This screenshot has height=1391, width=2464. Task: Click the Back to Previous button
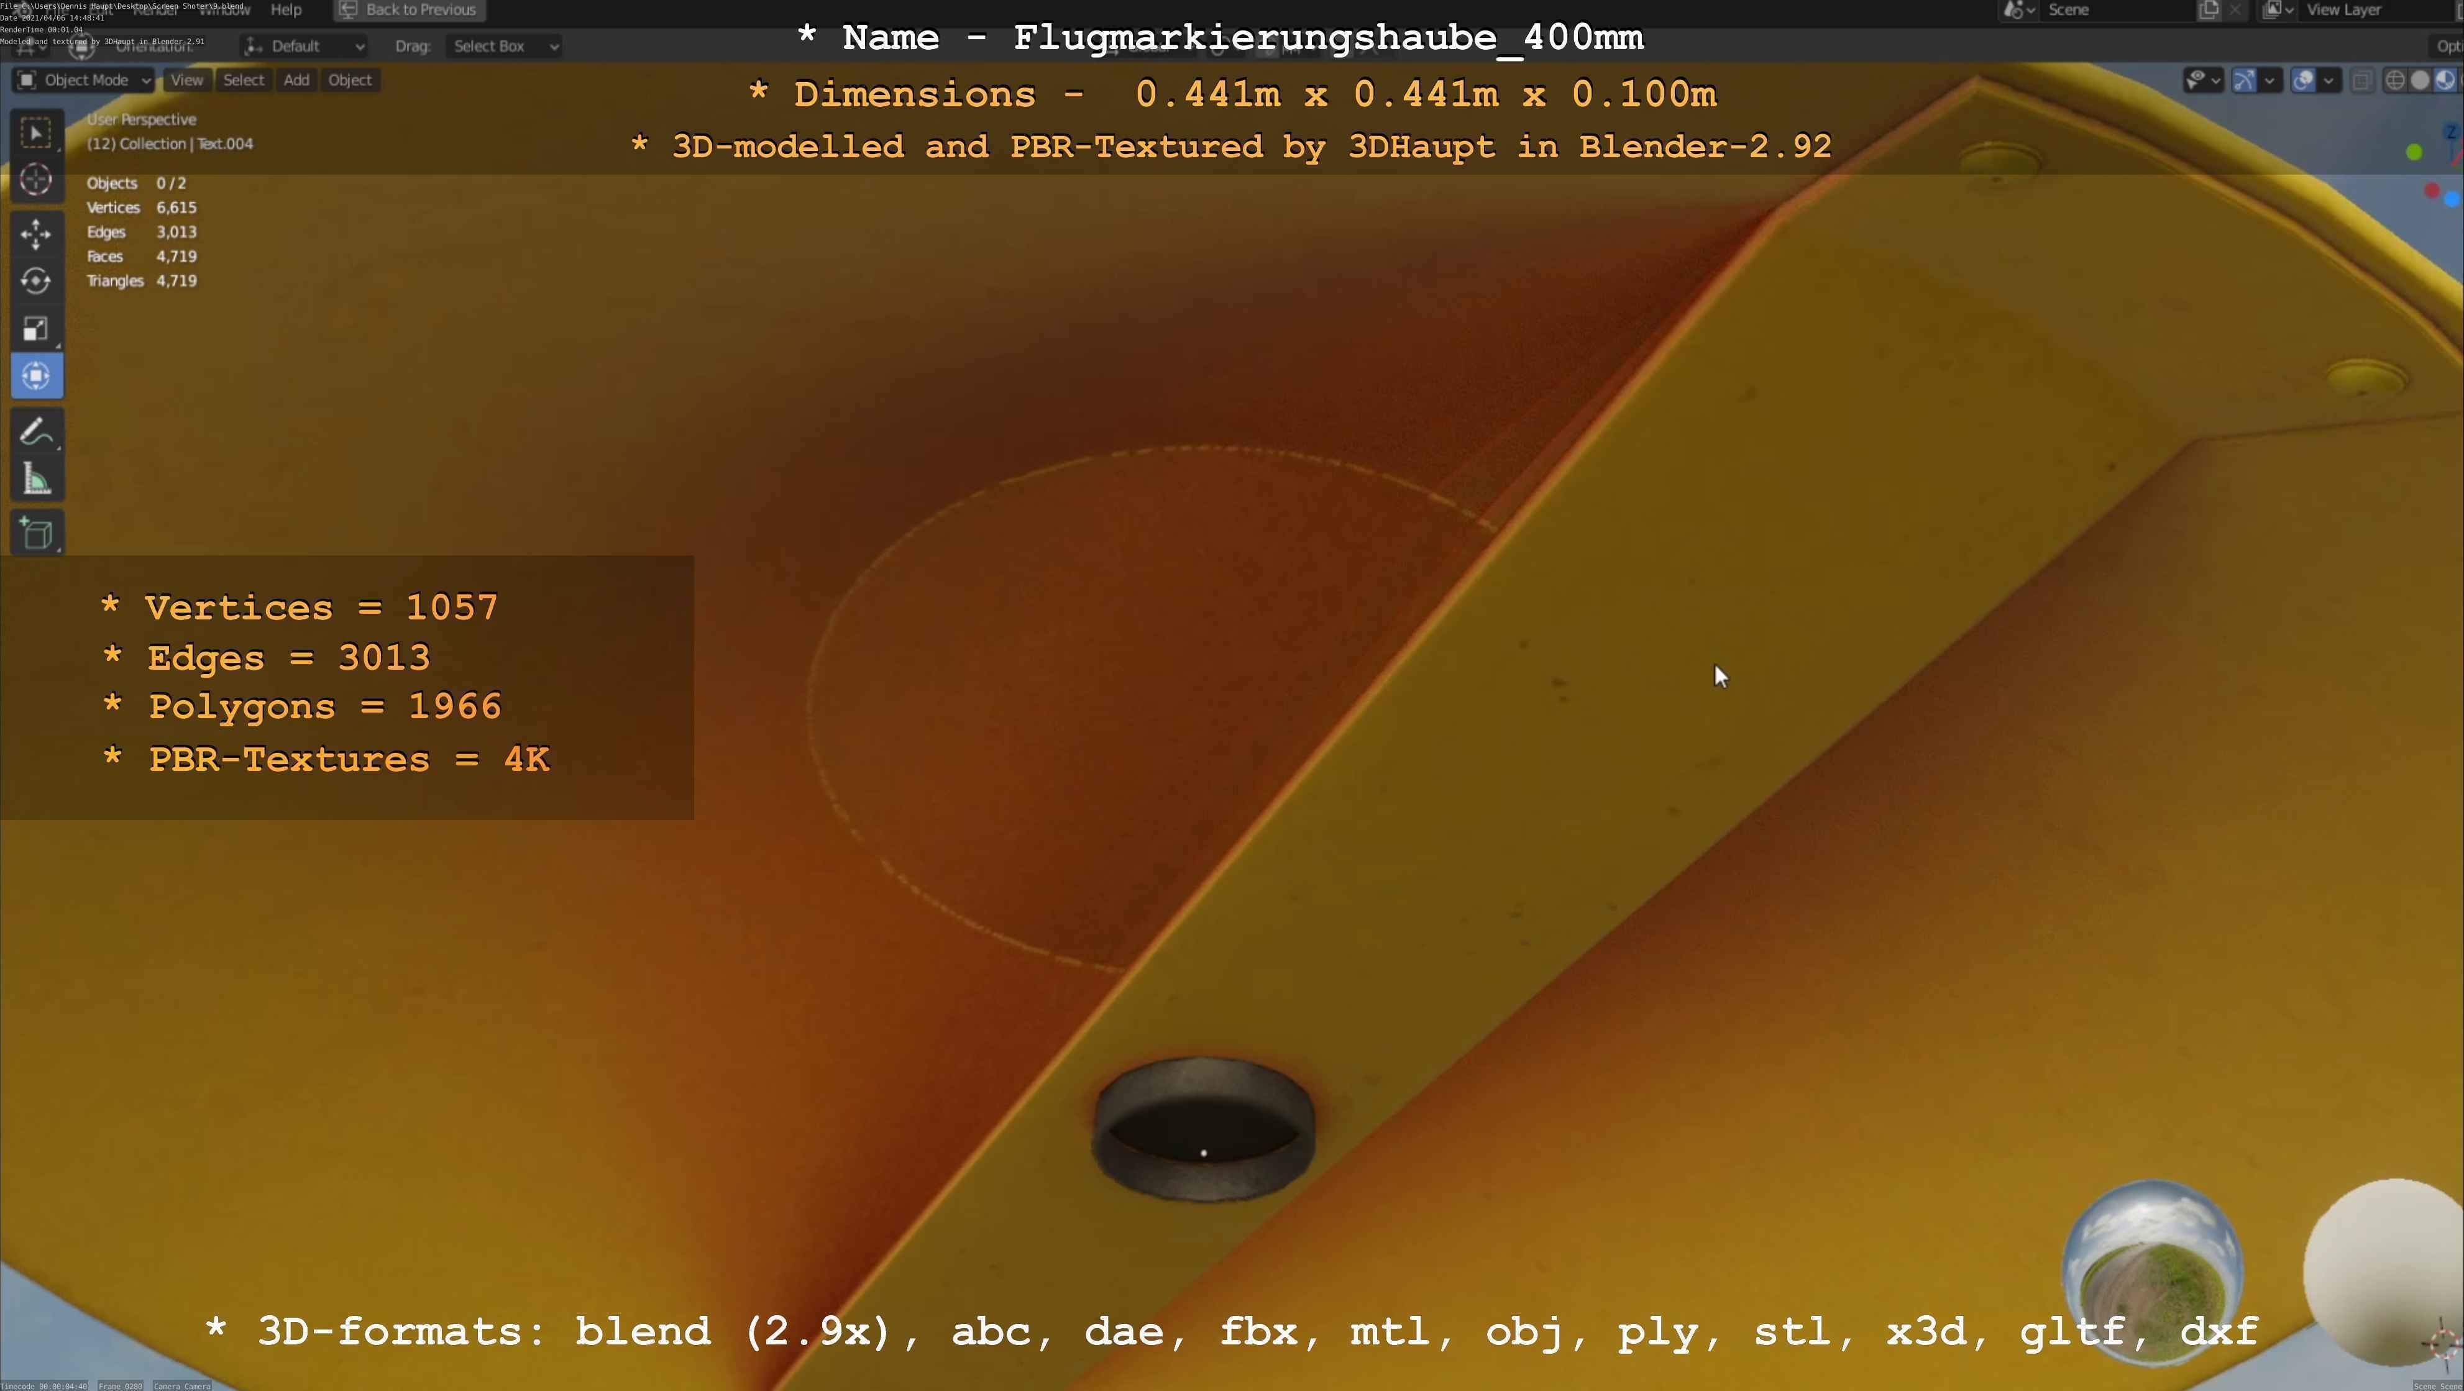point(408,9)
